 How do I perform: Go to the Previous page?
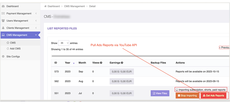click(224, 47)
